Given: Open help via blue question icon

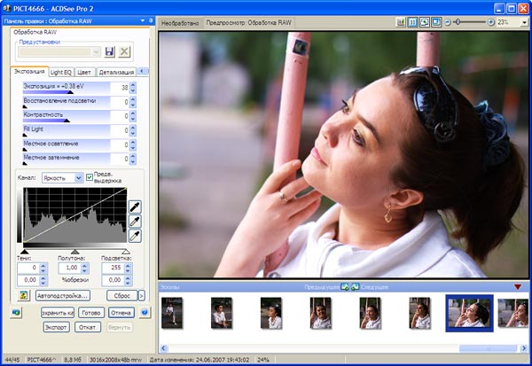Looking at the screenshot, I should (x=145, y=313).
